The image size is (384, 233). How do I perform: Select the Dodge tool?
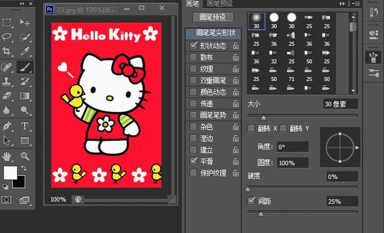pyautogui.click(x=24, y=110)
